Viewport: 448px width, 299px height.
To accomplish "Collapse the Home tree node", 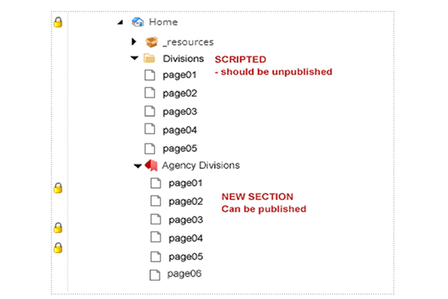I will coord(120,23).
